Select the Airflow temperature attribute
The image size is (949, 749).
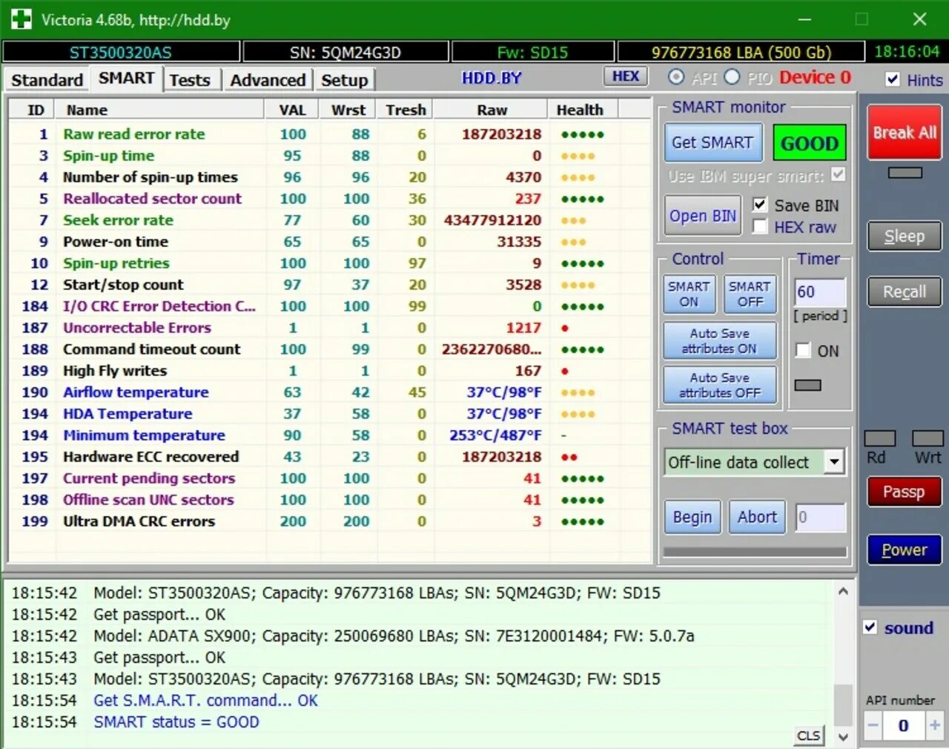(330, 392)
